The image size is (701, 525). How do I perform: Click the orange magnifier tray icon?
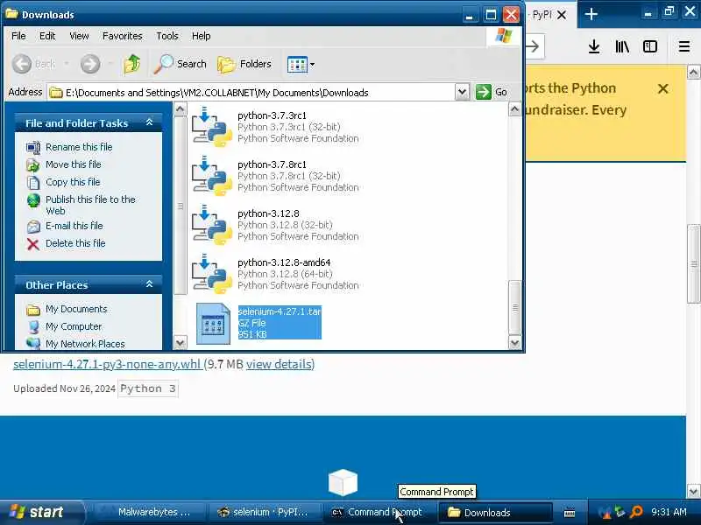[x=636, y=512]
